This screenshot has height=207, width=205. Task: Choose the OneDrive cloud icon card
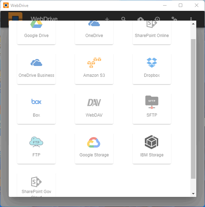[x=94, y=32]
